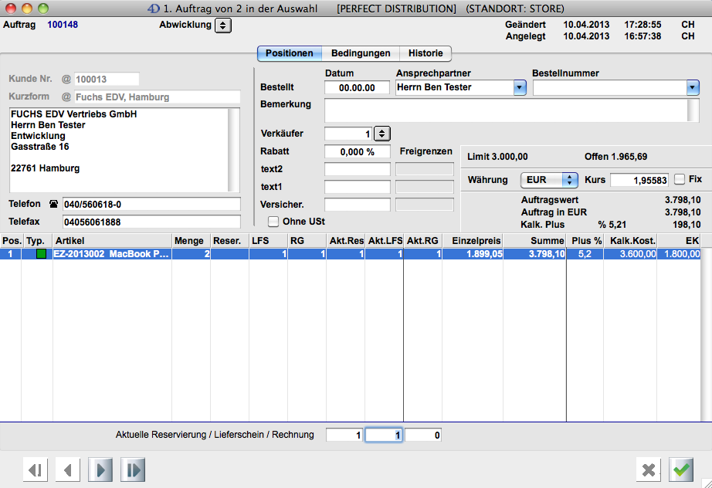Open the Abwicklung stepper menu
The image size is (712, 488).
pos(222,25)
